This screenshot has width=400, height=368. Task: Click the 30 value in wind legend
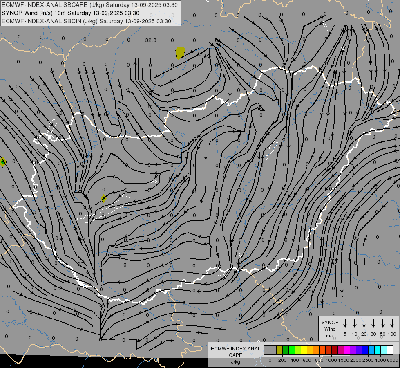click(x=373, y=334)
